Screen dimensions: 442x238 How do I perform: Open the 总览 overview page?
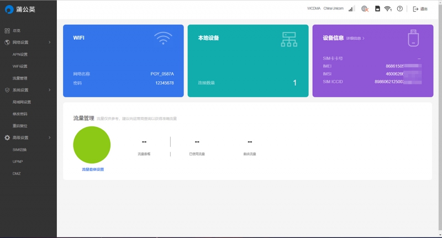(17, 30)
